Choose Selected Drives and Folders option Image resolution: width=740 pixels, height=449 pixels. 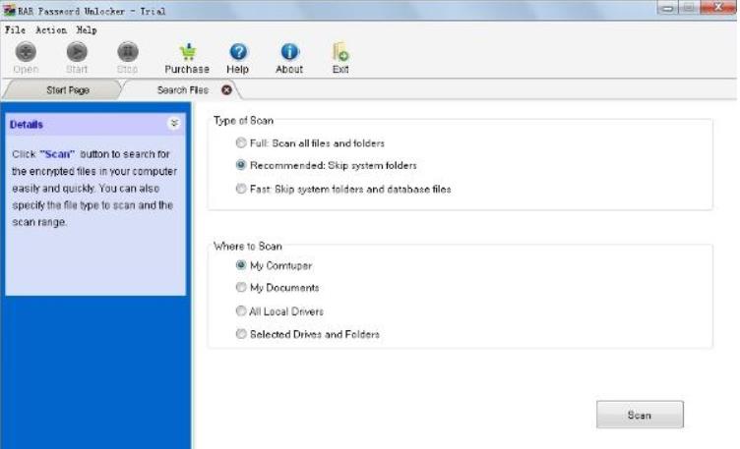(241, 334)
